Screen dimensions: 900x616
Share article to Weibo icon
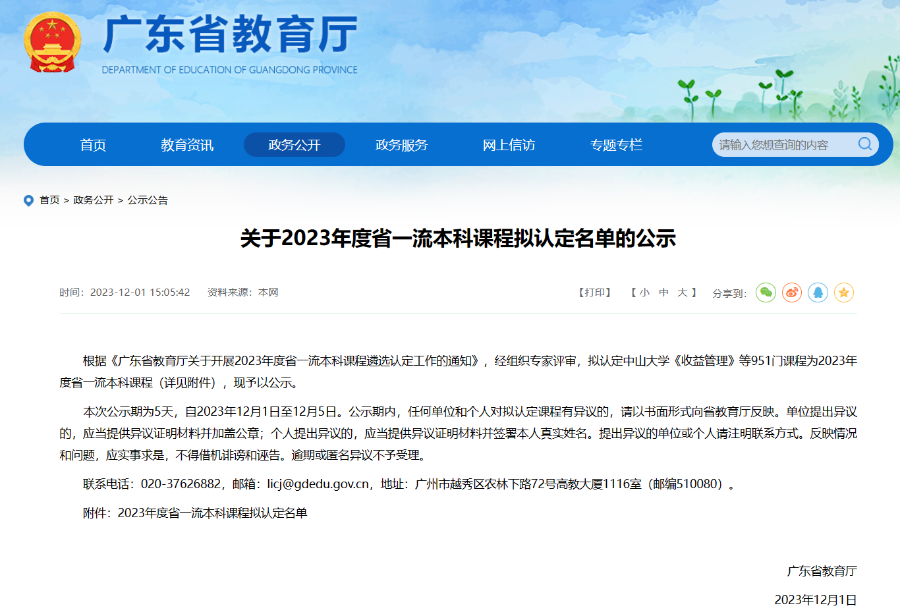[792, 293]
